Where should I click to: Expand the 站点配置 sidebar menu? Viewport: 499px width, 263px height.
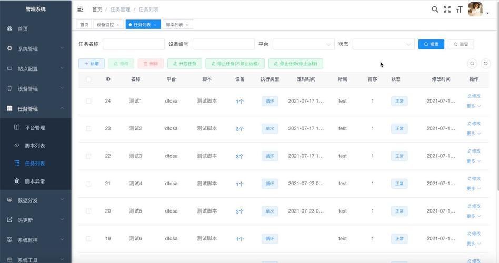36,68
